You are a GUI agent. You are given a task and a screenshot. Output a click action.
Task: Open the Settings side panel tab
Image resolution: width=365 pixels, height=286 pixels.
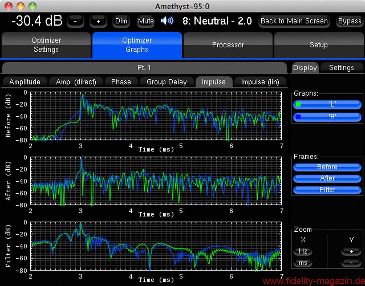(341, 68)
